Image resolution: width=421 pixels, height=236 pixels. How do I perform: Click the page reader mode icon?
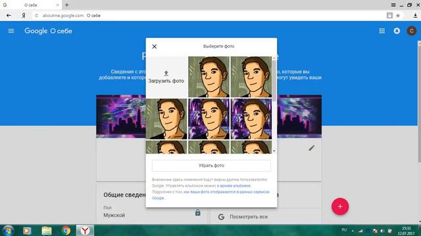(389, 16)
